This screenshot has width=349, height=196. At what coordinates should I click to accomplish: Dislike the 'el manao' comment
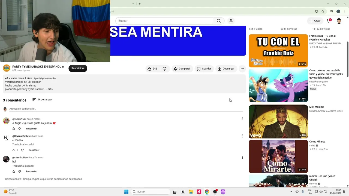22,150
